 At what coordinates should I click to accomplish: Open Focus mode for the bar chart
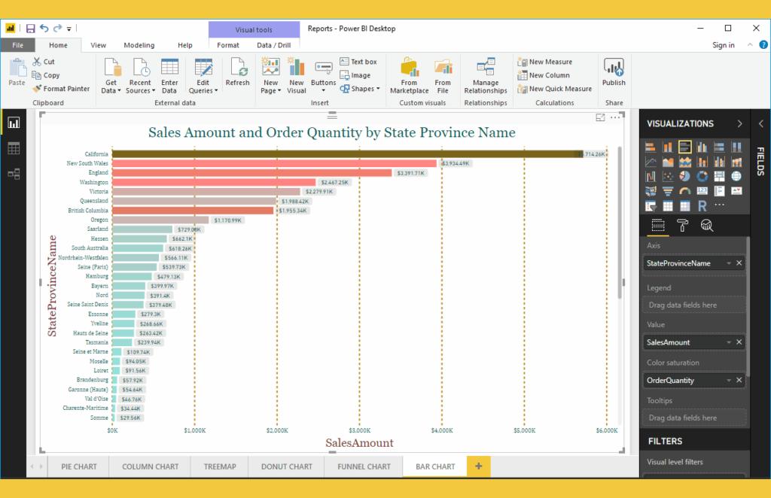[x=600, y=117]
